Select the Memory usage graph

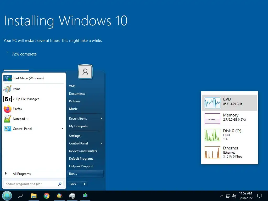(213, 119)
